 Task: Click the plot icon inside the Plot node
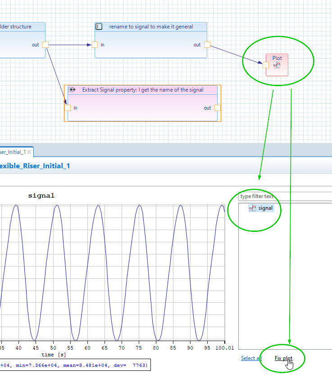[x=277, y=65]
